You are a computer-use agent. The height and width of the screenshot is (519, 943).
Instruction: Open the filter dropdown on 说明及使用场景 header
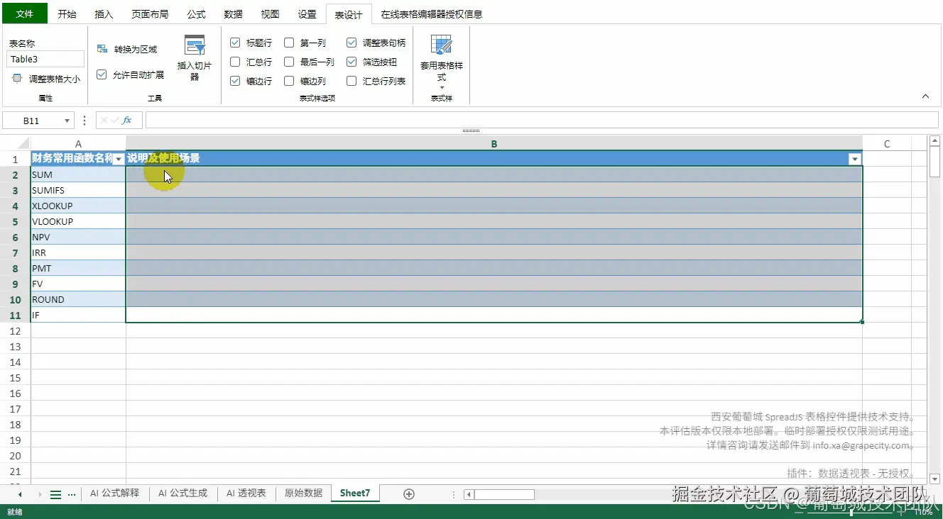[855, 158]
